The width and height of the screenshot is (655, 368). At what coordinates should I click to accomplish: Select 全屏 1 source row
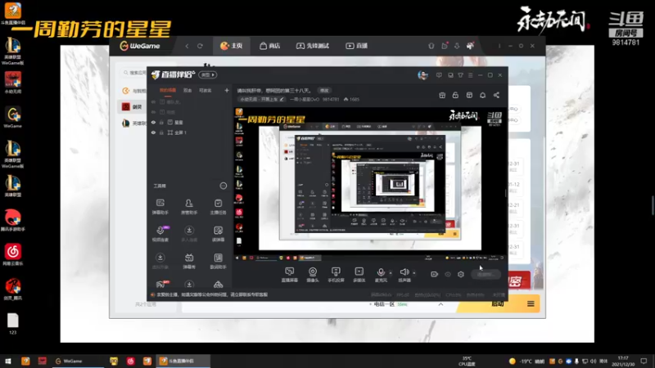190,132
